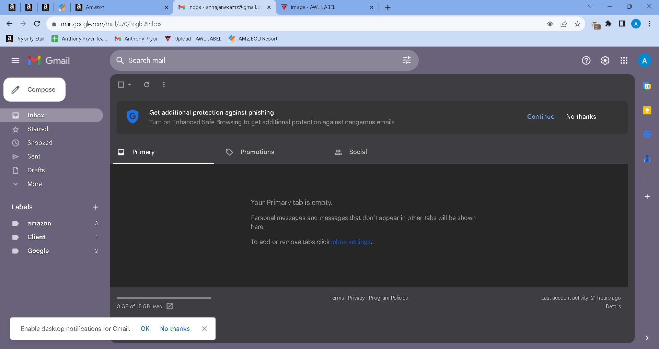Open account activity Details link

click(613, 306)
